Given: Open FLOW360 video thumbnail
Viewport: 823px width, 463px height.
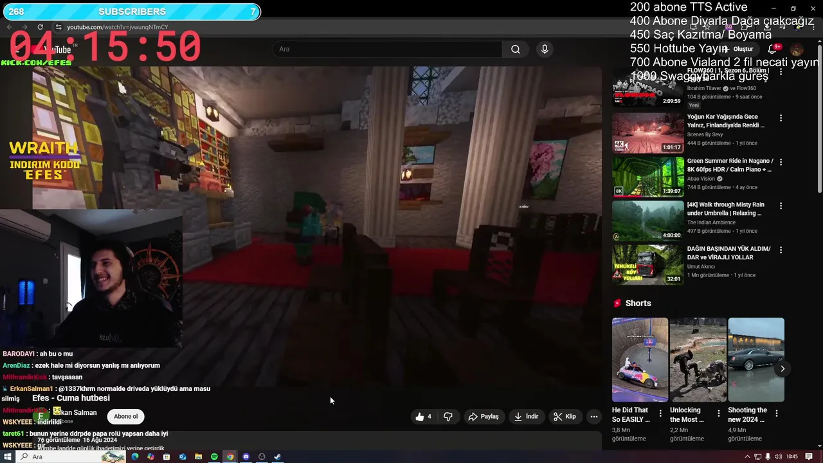Looking at the screenshot, I should 647,87.
